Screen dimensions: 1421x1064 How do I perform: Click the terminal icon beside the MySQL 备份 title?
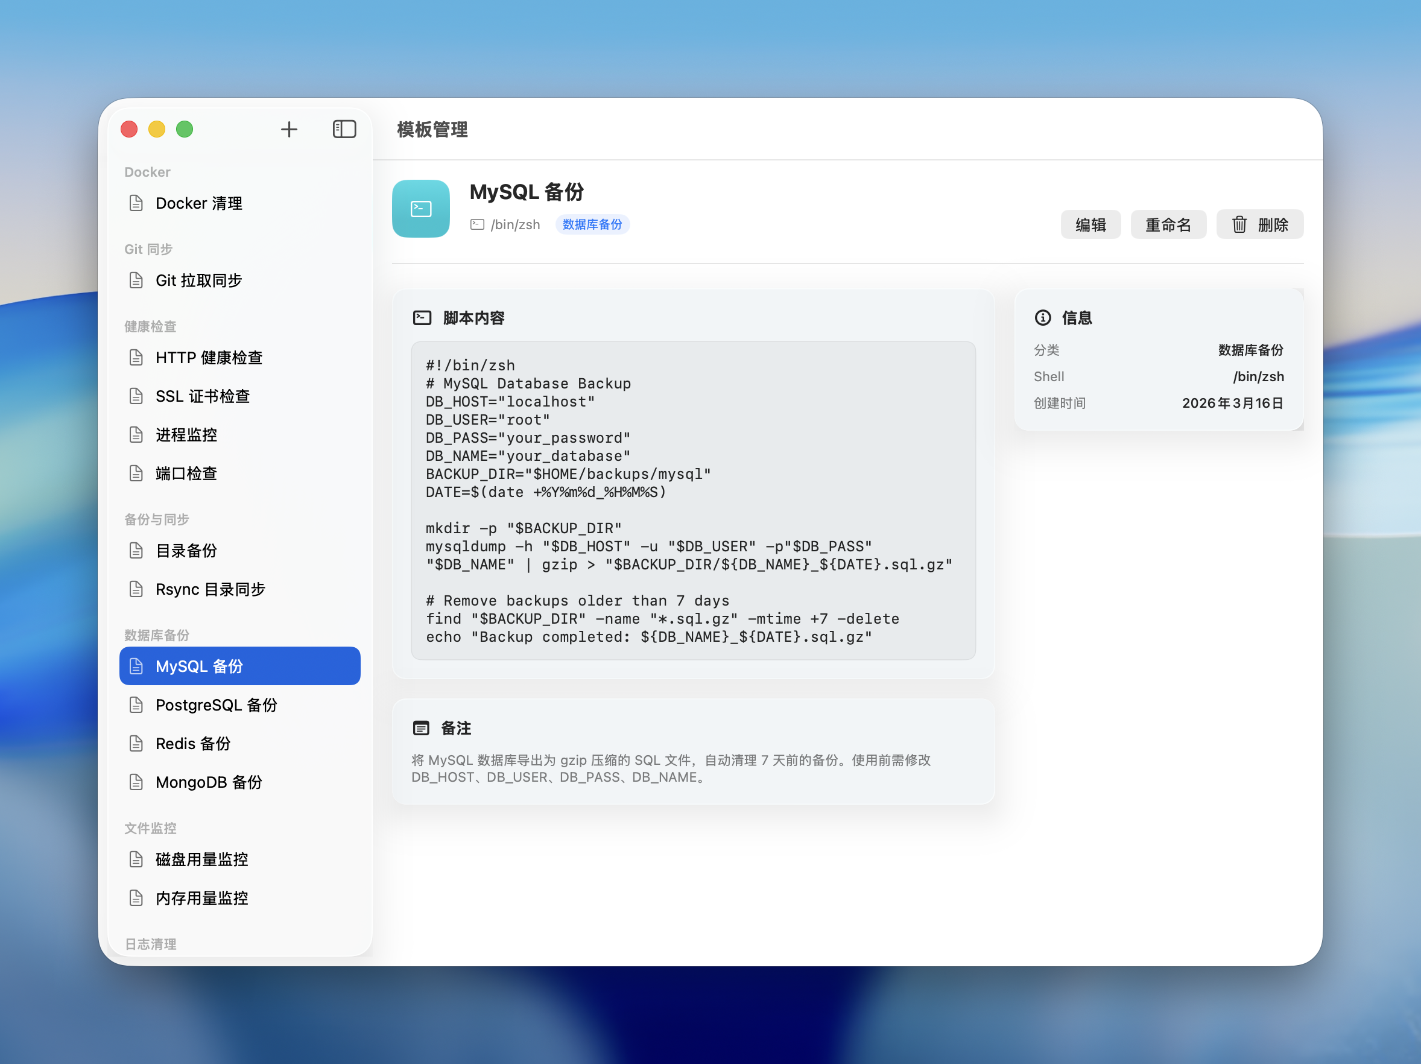421,208
